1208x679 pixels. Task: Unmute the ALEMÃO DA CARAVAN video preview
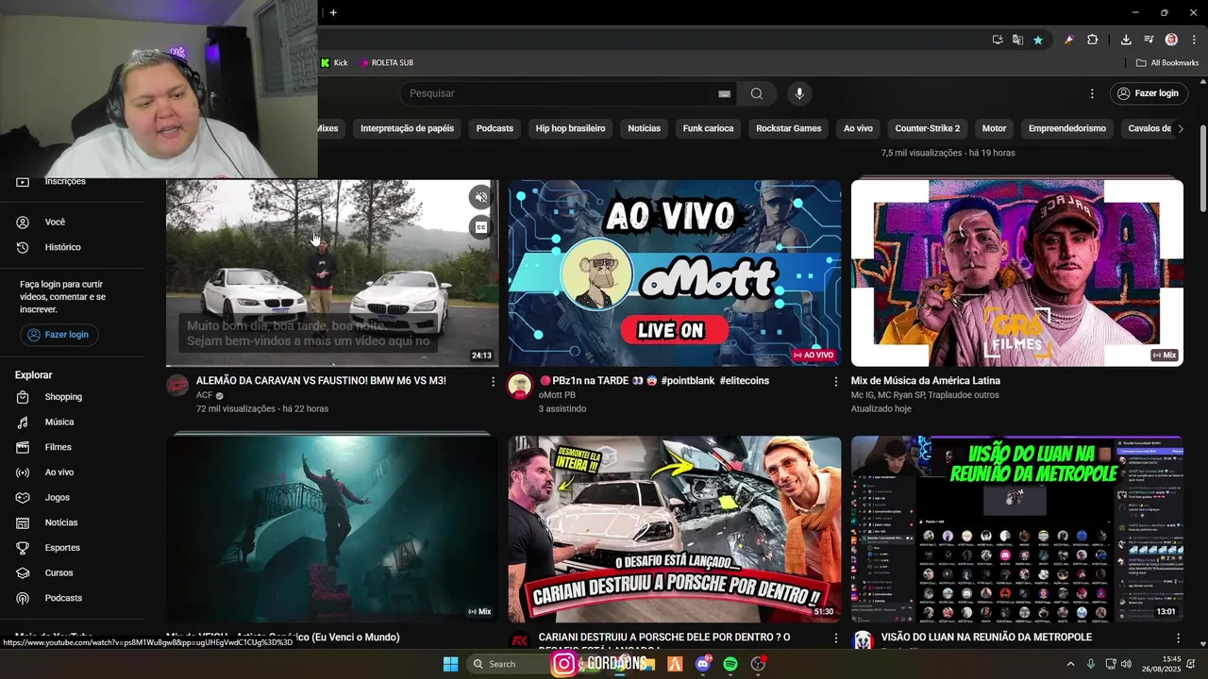481,197
